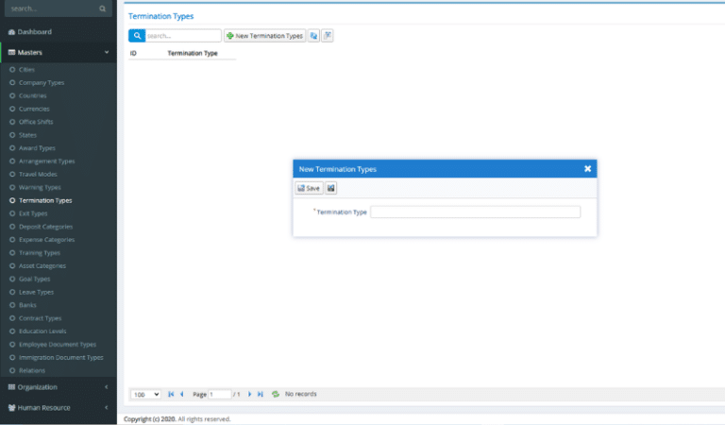This screenshot has height=425, width=725.
Task: Open Immigration Document Types list
Action: coord(60,358)
